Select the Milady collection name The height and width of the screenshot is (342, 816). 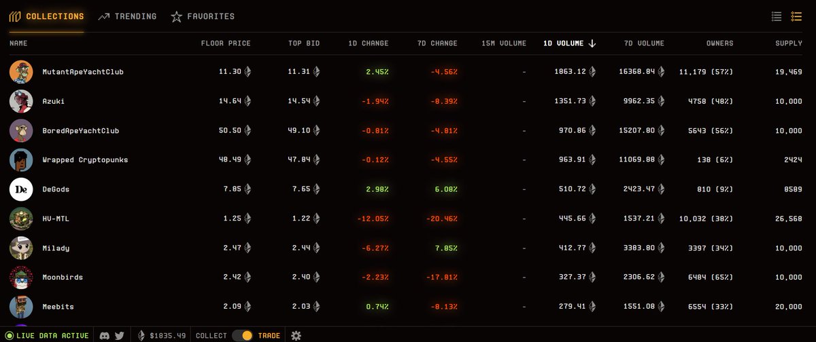[x=56, y=248]
